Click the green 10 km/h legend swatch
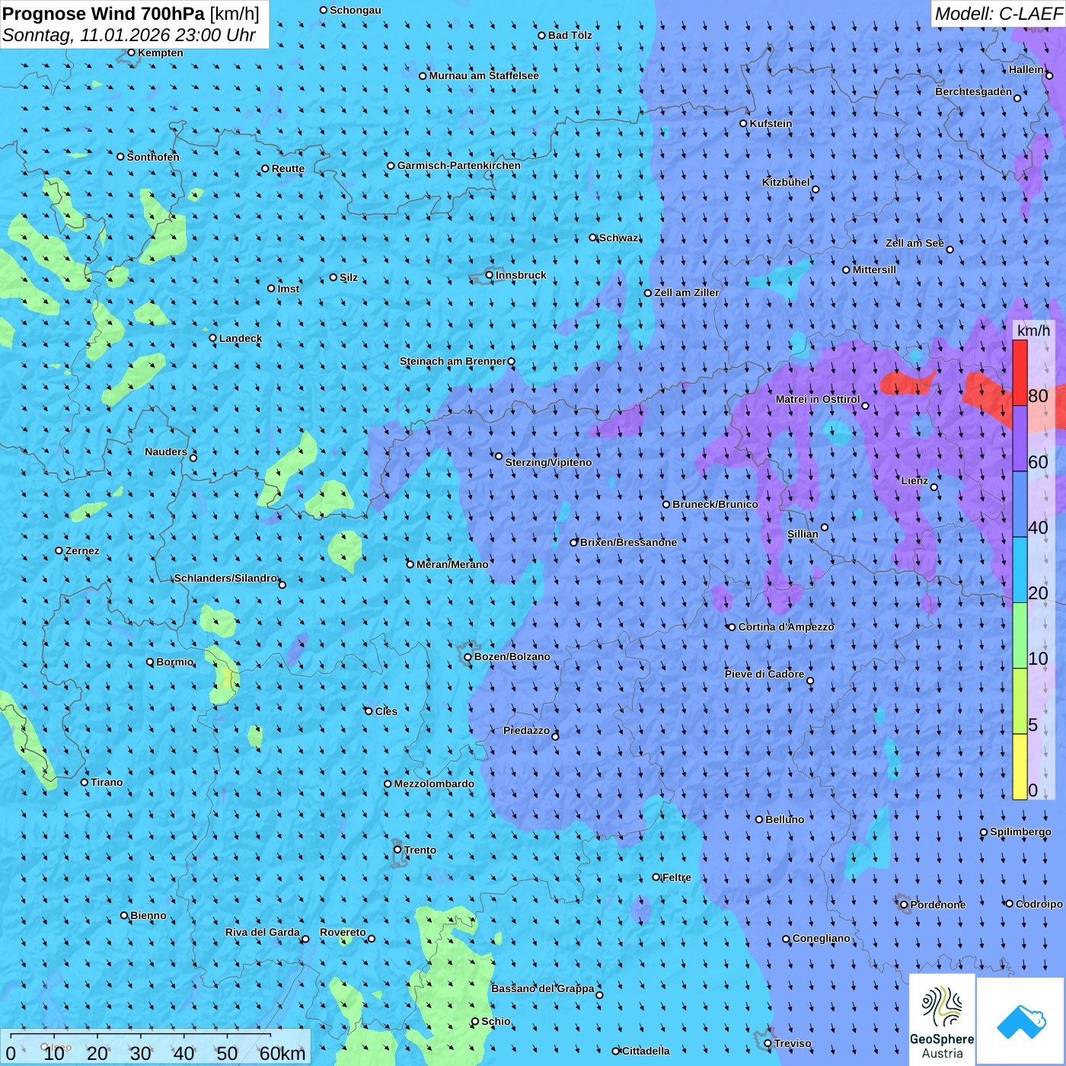Screen dimensions: 1066x1066 click(1020, 636)
